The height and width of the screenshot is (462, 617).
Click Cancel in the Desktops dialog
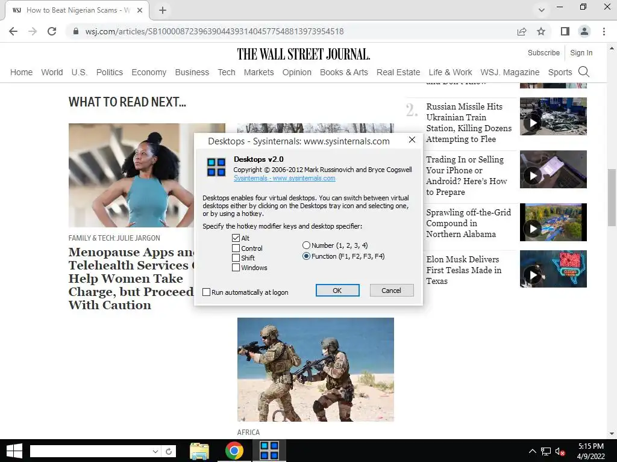pos(392,291)
